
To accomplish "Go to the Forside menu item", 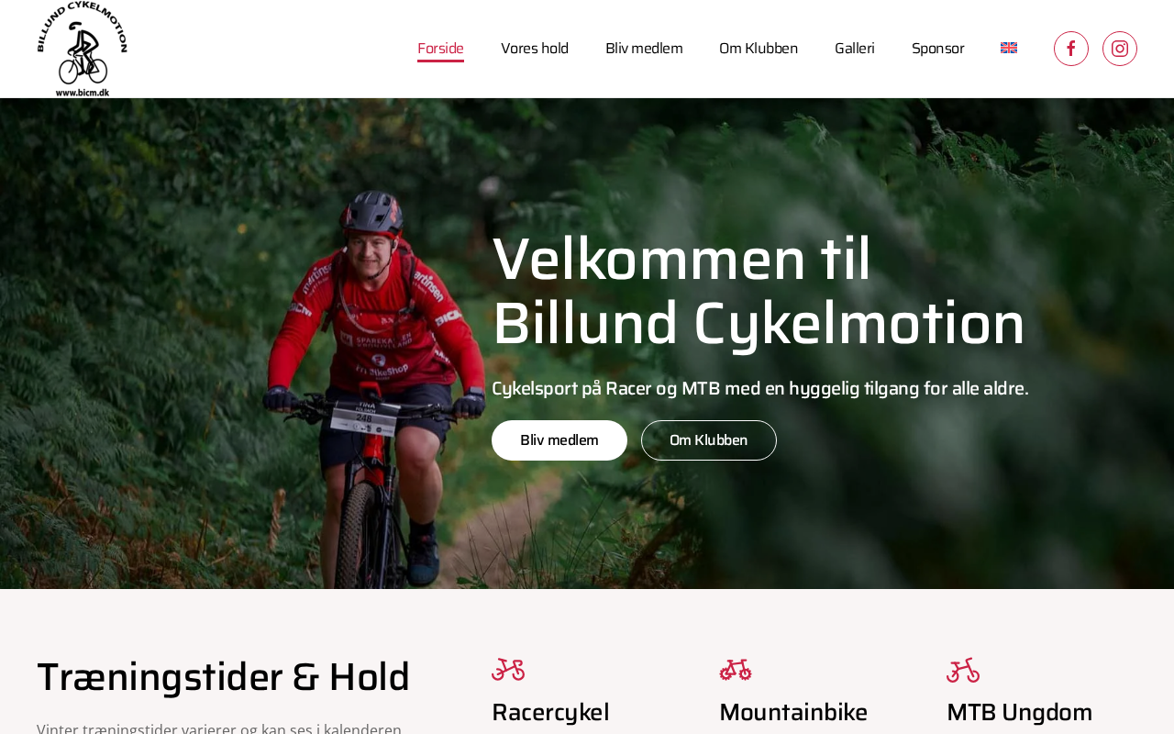I will (x=440, y=49).
